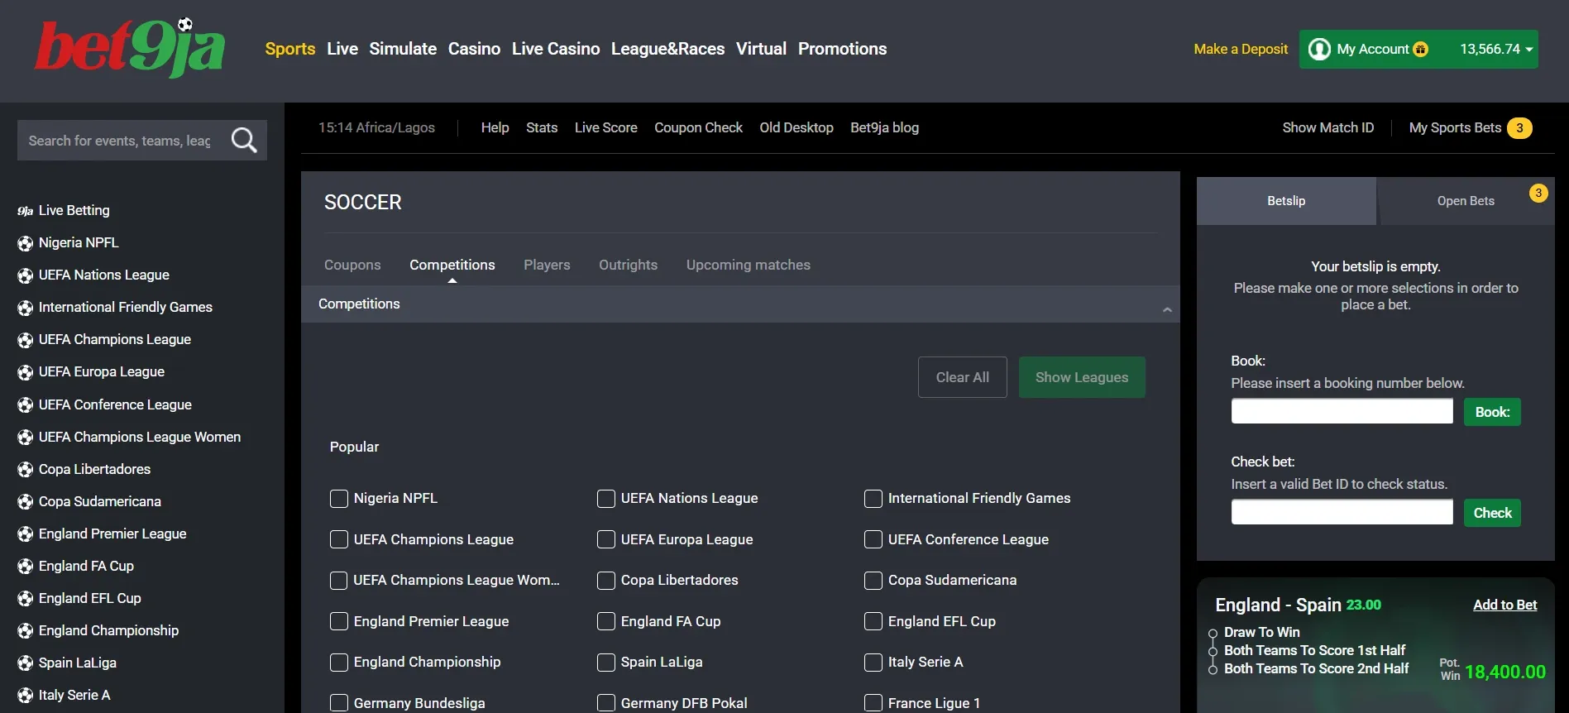Click the soccer ball icon beside Nigeria NPFL

(26, 243)
